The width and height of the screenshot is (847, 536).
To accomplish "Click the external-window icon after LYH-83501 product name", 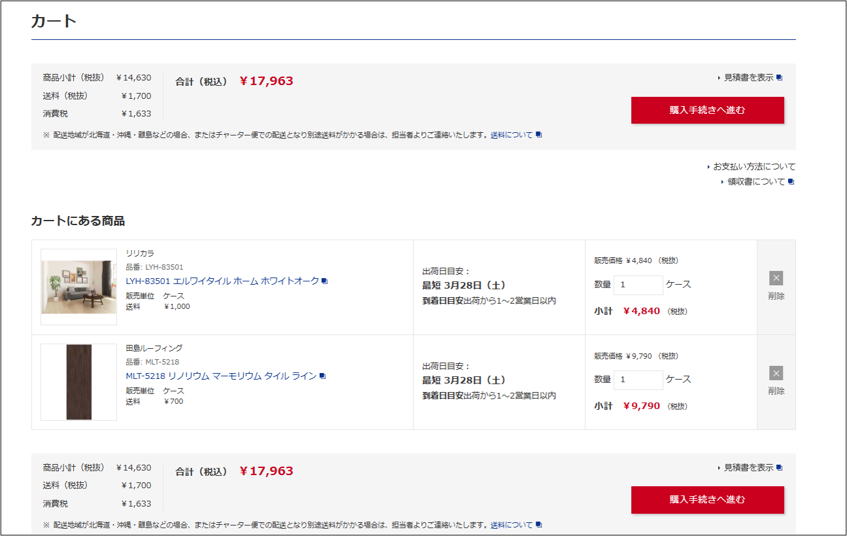I will tap(324, 281).
